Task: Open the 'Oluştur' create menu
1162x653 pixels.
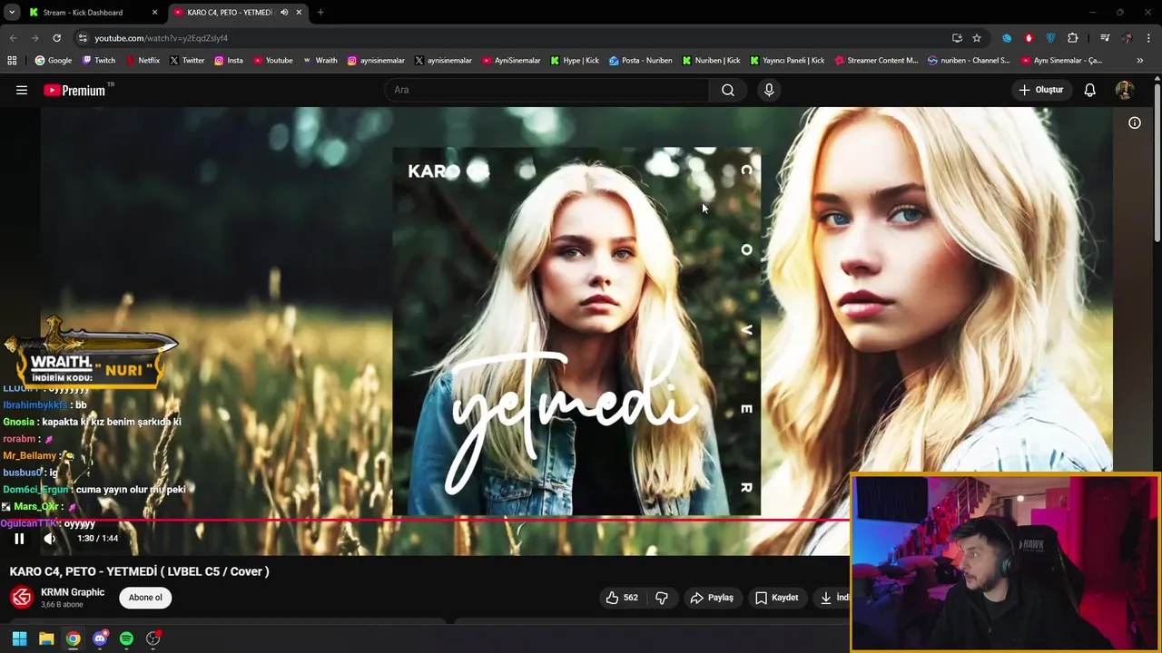Action: [1041, 90]
